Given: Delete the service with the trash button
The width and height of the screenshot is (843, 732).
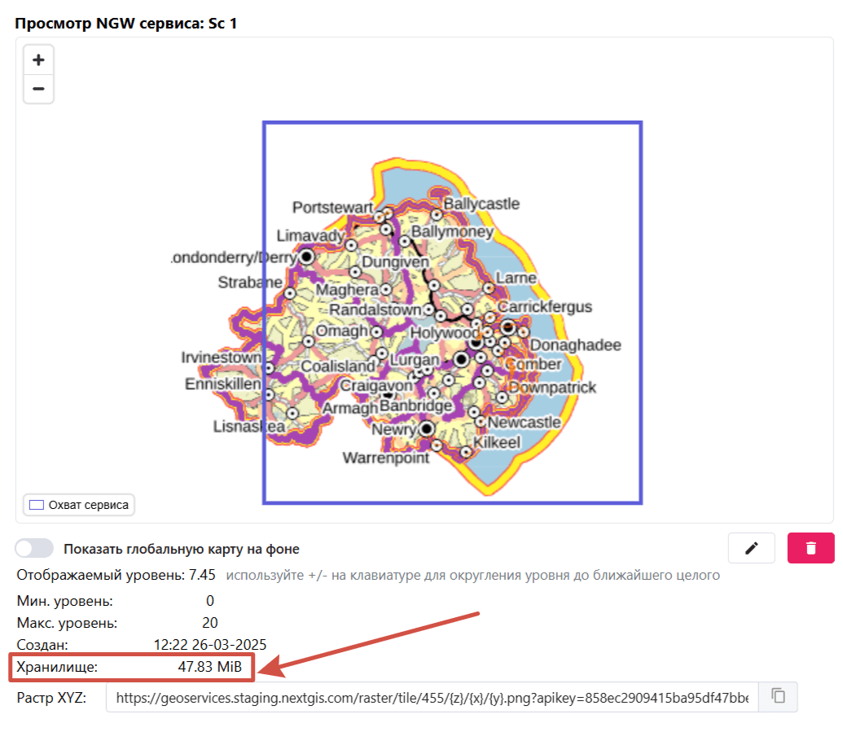Looking at the screenshot, I should [x=810, y=548].
